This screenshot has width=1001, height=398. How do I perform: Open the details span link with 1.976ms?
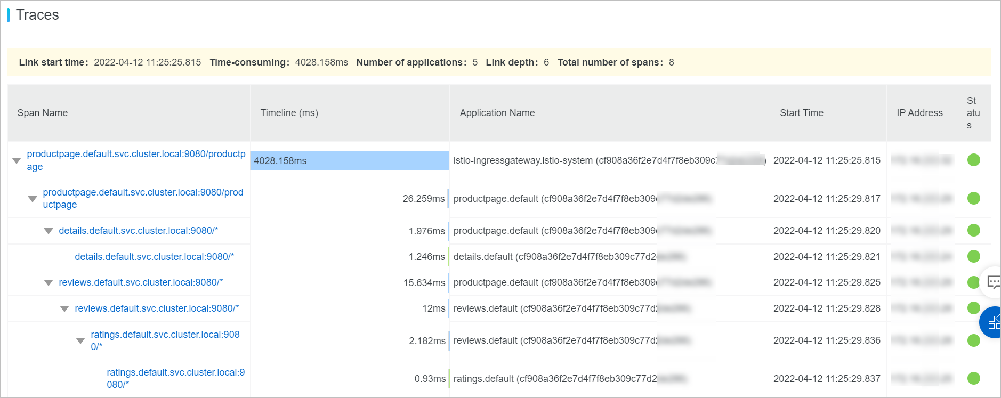point(139,231)
